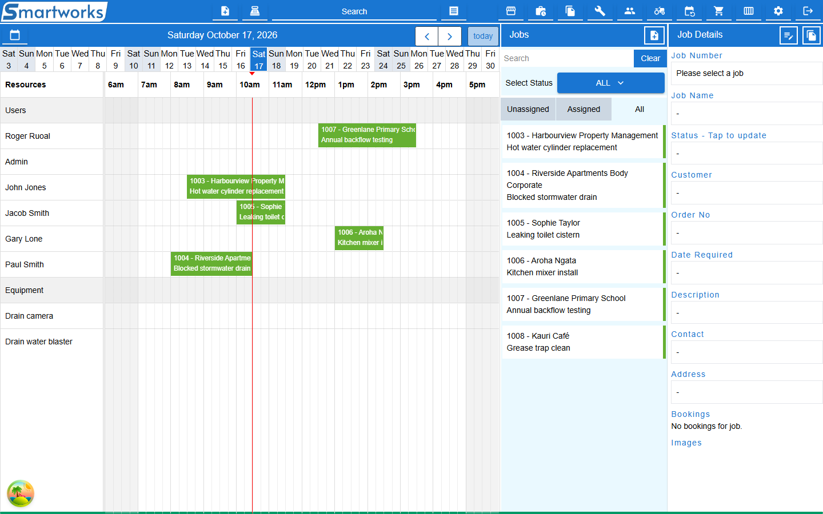The image size is (823, 514).
Task: Open the users group icon
Action: click(x=630, y=11)
